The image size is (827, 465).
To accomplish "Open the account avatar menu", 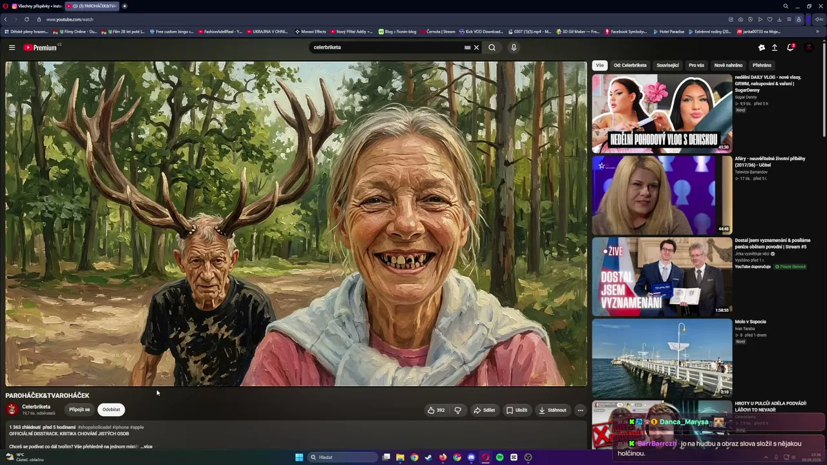I will coord(809,47).
